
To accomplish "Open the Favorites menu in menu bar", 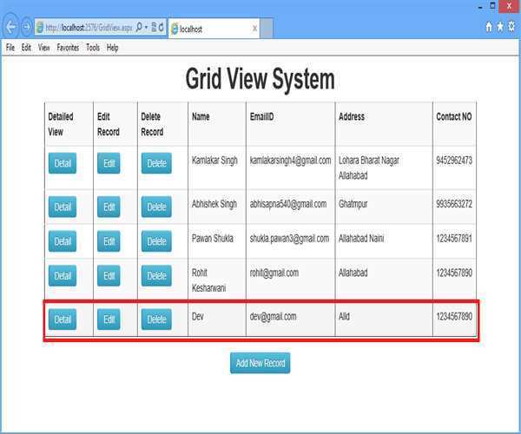I will [68, 48].
